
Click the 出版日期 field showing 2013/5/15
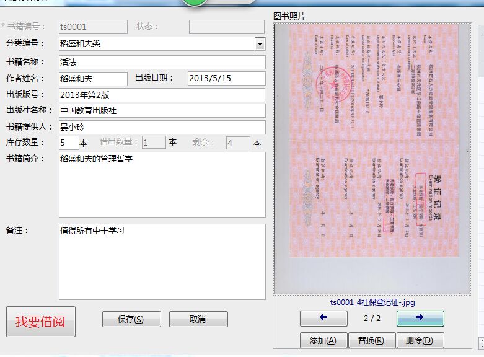point(226,79)
